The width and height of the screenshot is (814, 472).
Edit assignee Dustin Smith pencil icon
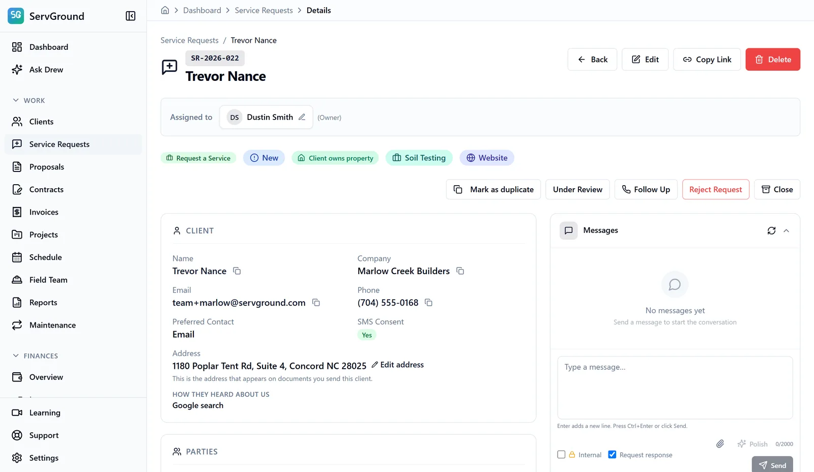(302, 117)
